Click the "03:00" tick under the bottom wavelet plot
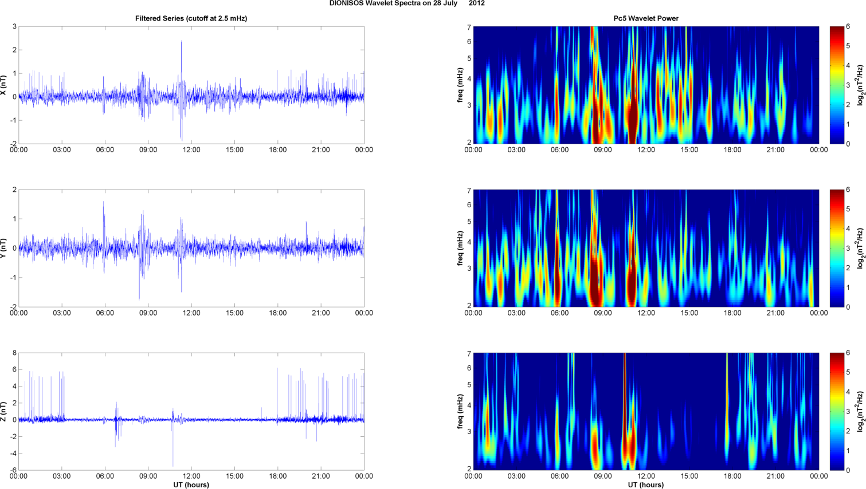 pos(516,476)
